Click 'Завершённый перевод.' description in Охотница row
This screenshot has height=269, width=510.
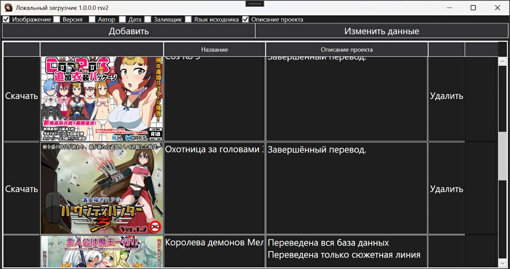pyautogui.click(x=317, y=149)
